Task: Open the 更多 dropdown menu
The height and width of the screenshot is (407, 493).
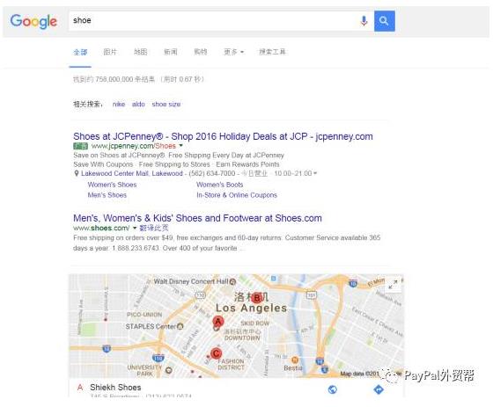Action: tap(233, 52)
